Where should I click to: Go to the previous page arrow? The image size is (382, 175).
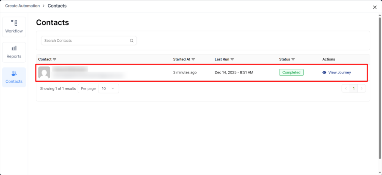345,88
